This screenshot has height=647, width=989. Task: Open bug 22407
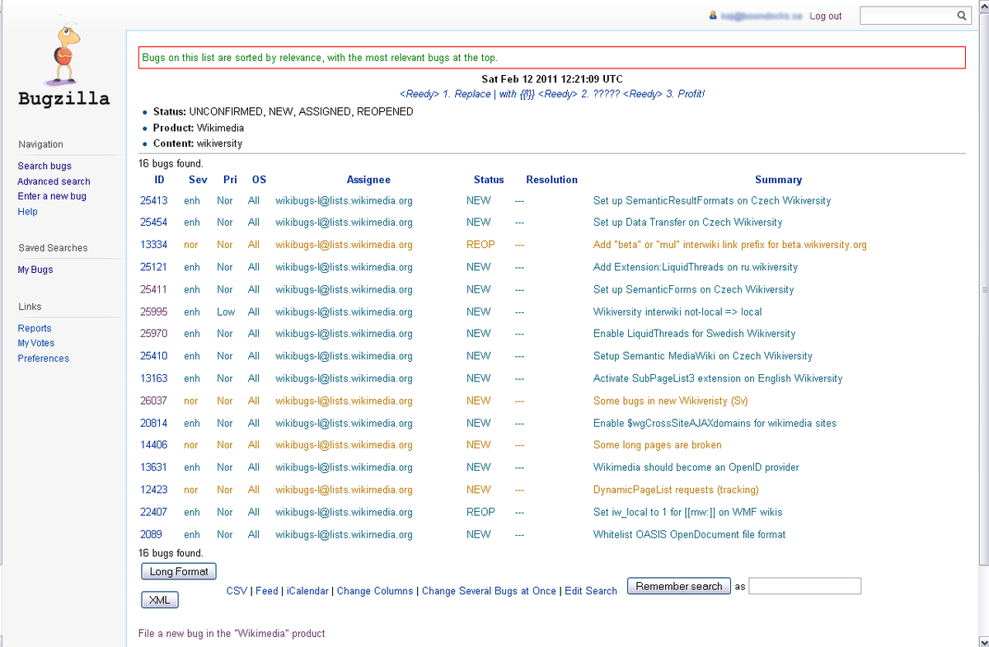tap(153, 512)
